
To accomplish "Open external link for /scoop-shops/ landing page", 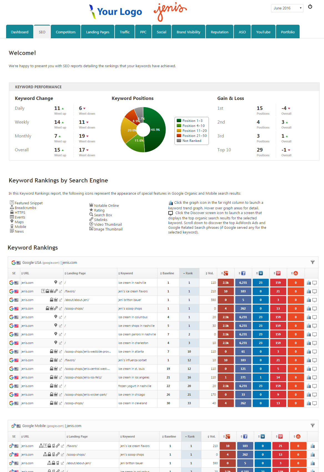I will pos(60,308).
